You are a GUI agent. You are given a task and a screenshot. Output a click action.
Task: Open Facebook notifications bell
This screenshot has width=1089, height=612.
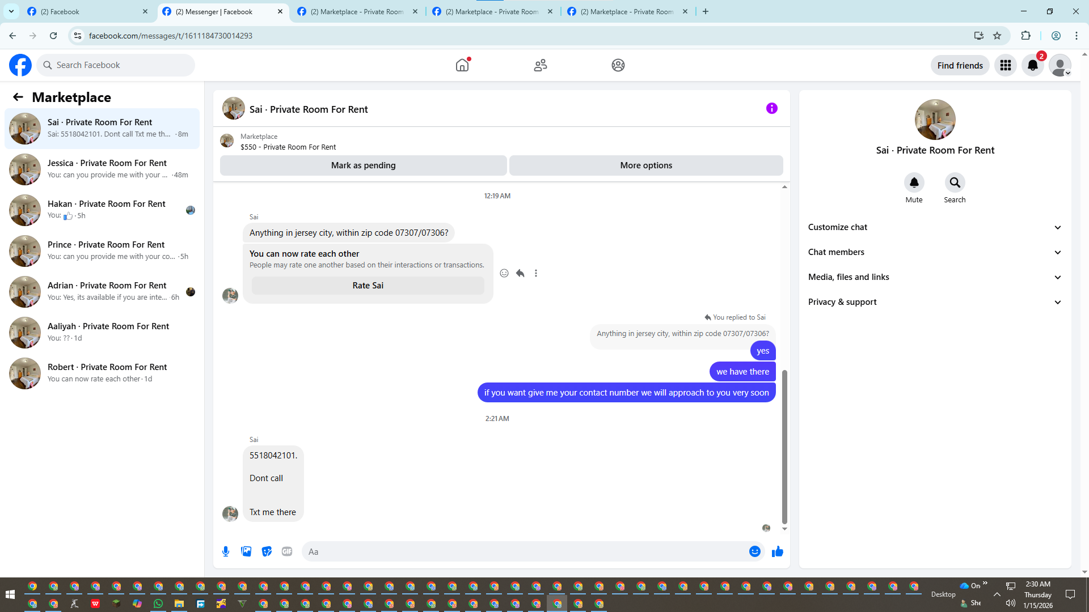[1032, 65]
